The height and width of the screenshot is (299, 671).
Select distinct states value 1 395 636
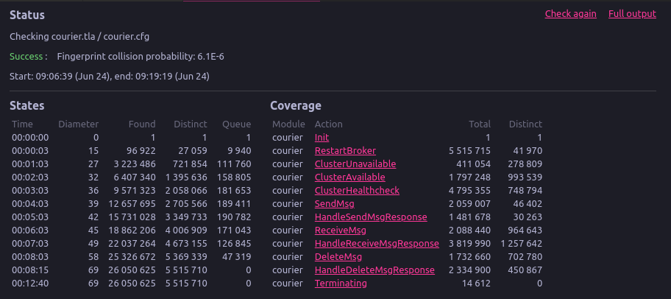(187, 177)
